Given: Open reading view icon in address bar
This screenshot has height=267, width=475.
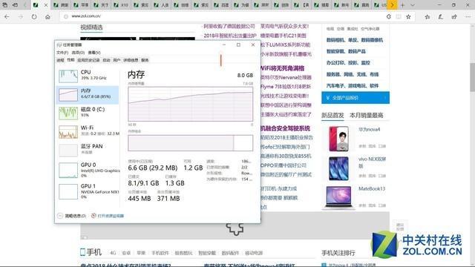Looking at the screenshot, I should click(399, 16).
